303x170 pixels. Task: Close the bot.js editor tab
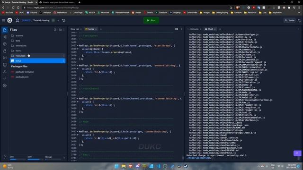(x=96, y=29)
